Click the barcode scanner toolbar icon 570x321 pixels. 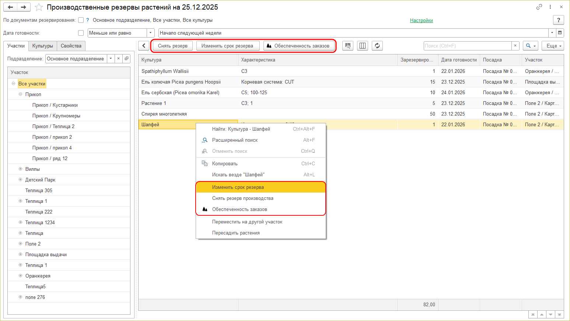(x=347, y=46)
